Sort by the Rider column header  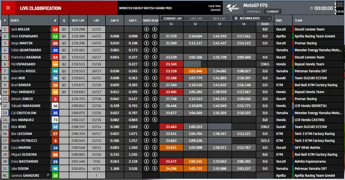[x=15, y=21]
